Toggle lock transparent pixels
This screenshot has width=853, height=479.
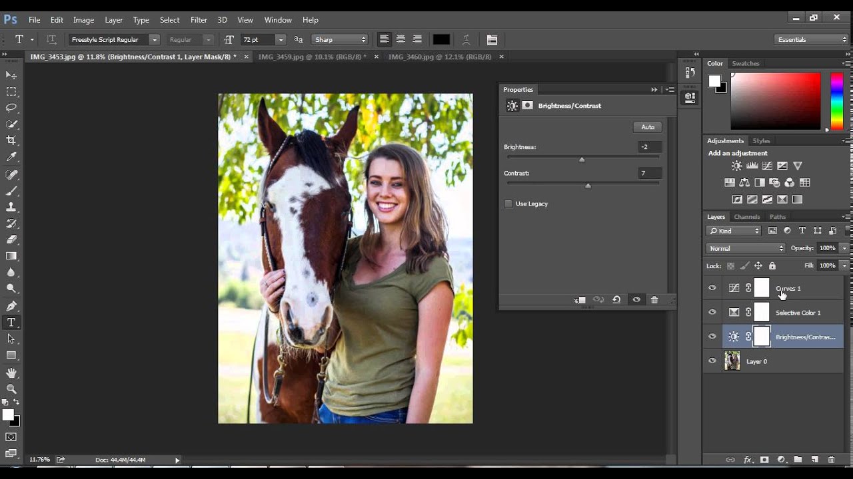[731, 265]
